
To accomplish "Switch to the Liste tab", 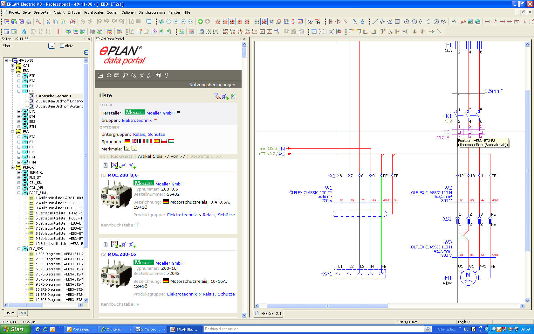I will tap(22, 313).
